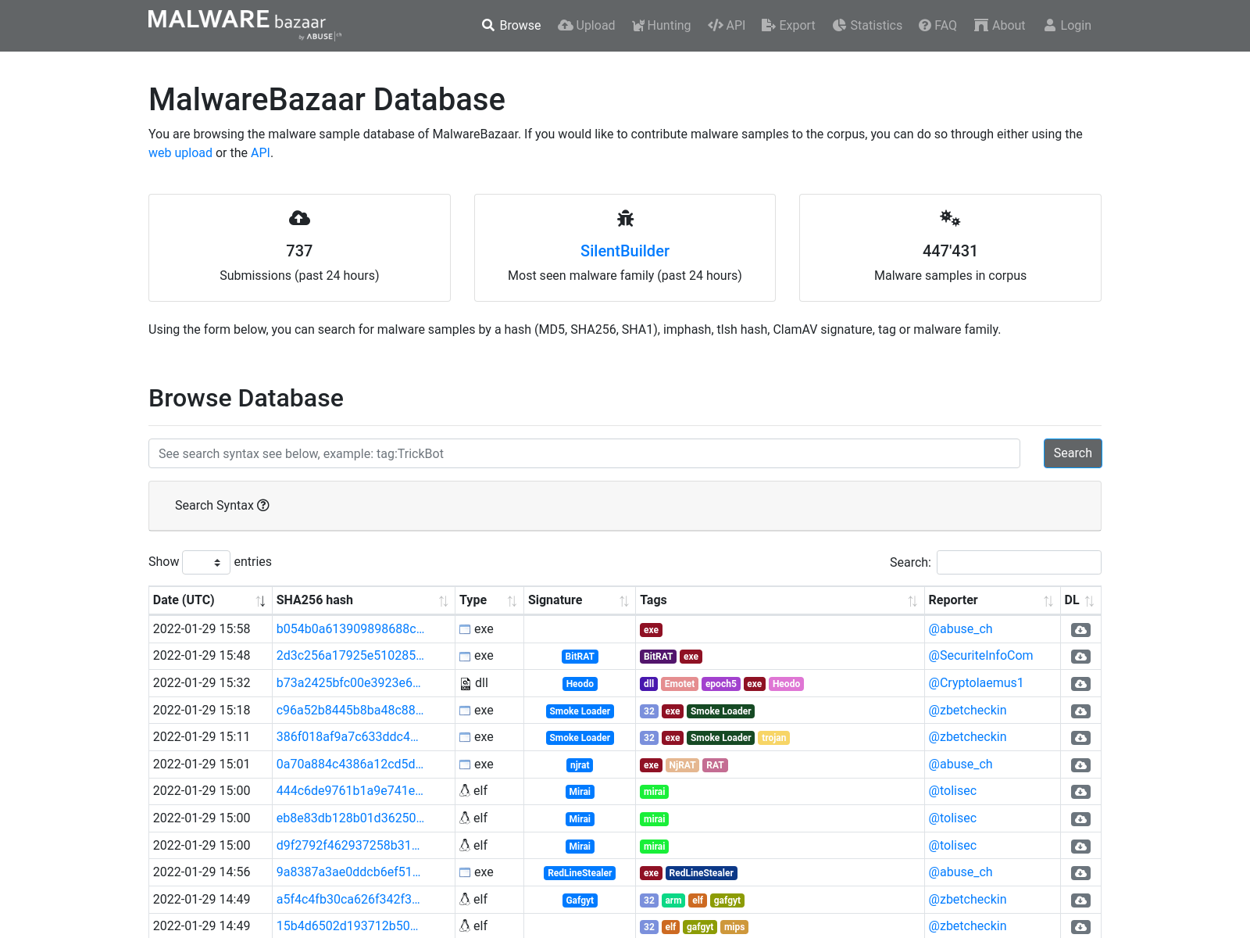The width and height of the screenshot is (1250, 938).
Task: Open Statistics in the navigation bar
Action: point(867,25)
